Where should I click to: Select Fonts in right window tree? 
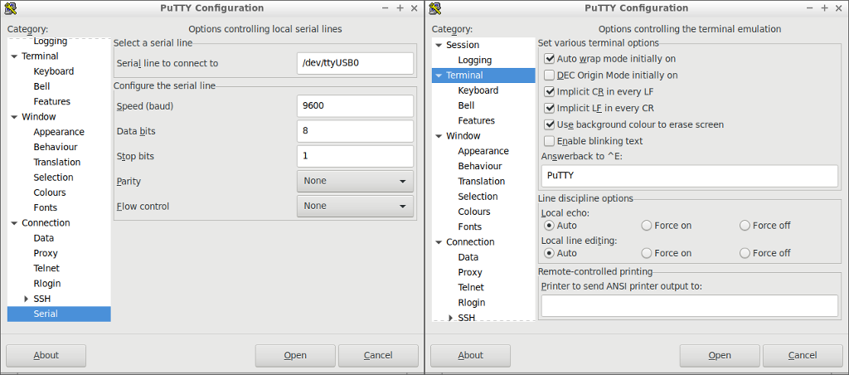point(469,227)
